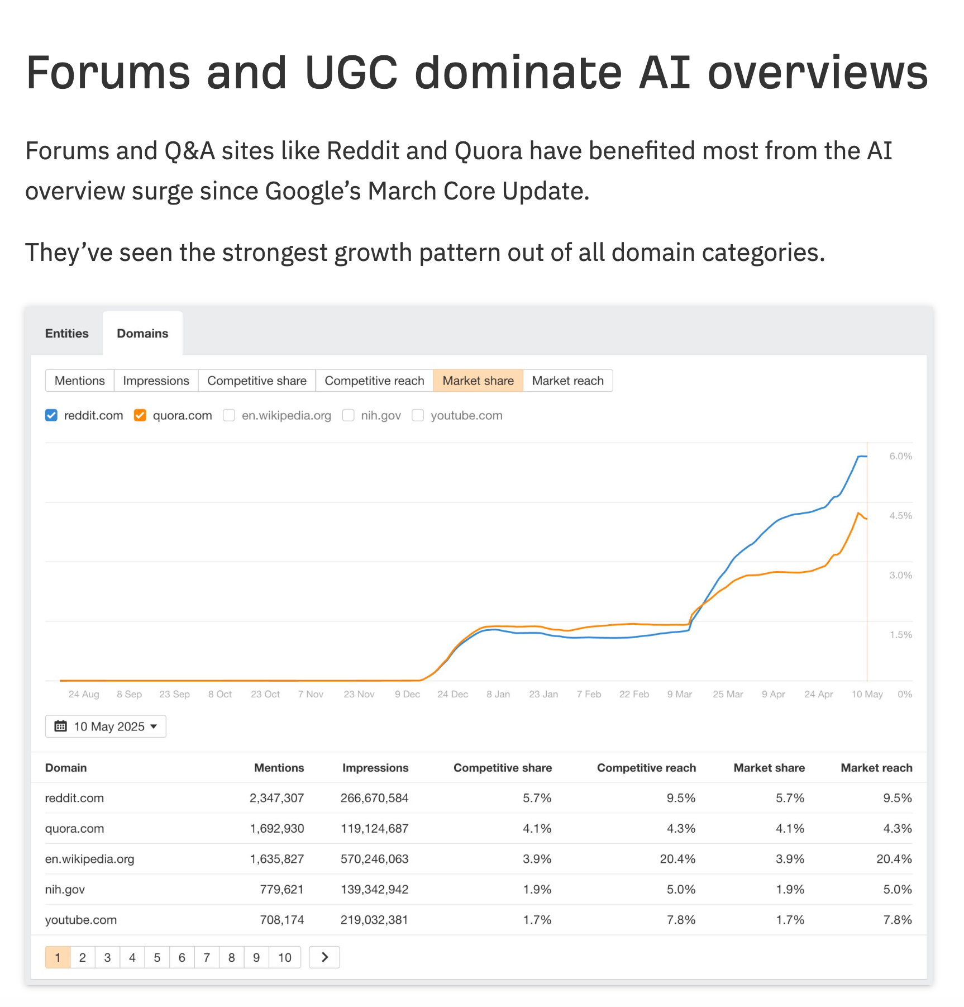Screen dimensions: 964x1007
Task: Go to page 6 of results
Action: [x=182, y=957]
